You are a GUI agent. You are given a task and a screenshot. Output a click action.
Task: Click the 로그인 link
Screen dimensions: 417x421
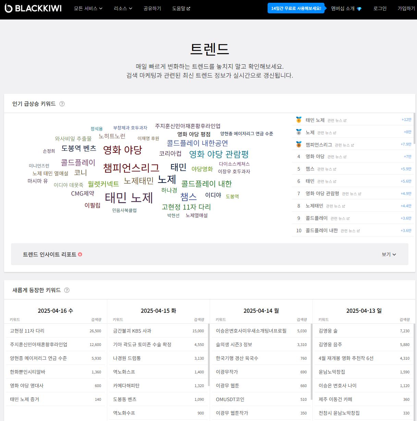pos(380,8)
